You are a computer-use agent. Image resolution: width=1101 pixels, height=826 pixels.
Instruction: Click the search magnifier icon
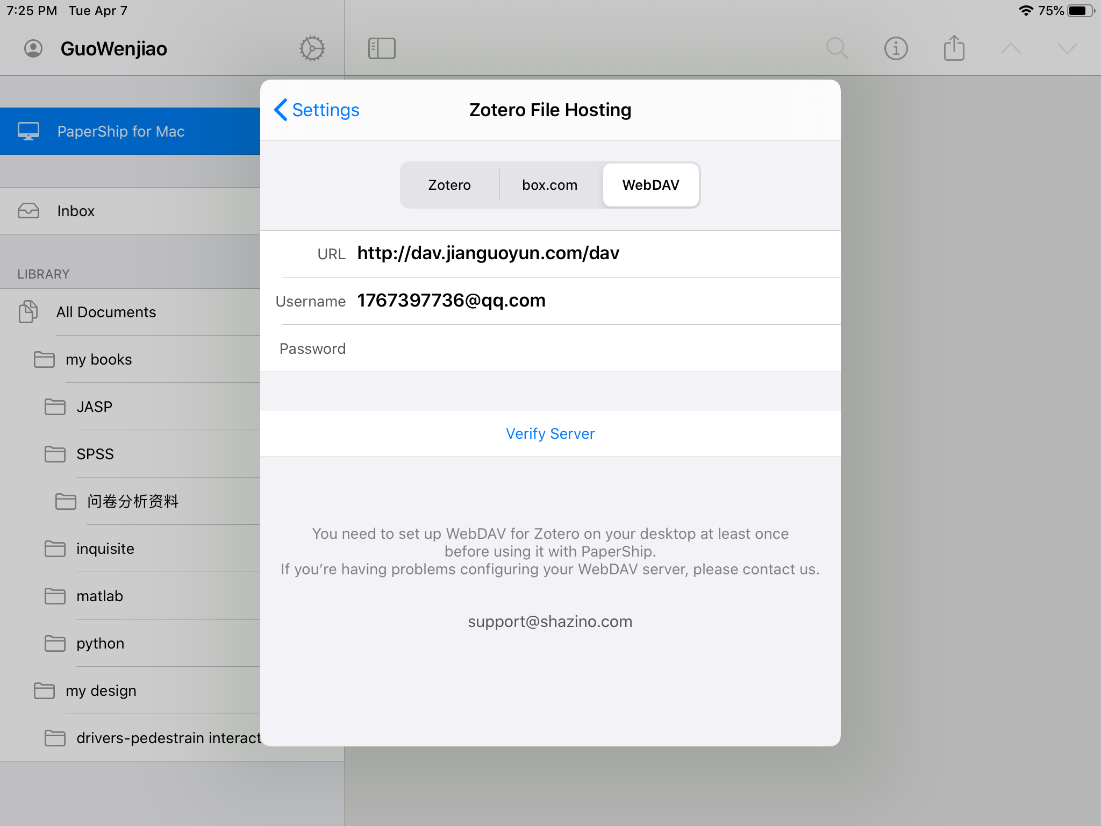837,48
